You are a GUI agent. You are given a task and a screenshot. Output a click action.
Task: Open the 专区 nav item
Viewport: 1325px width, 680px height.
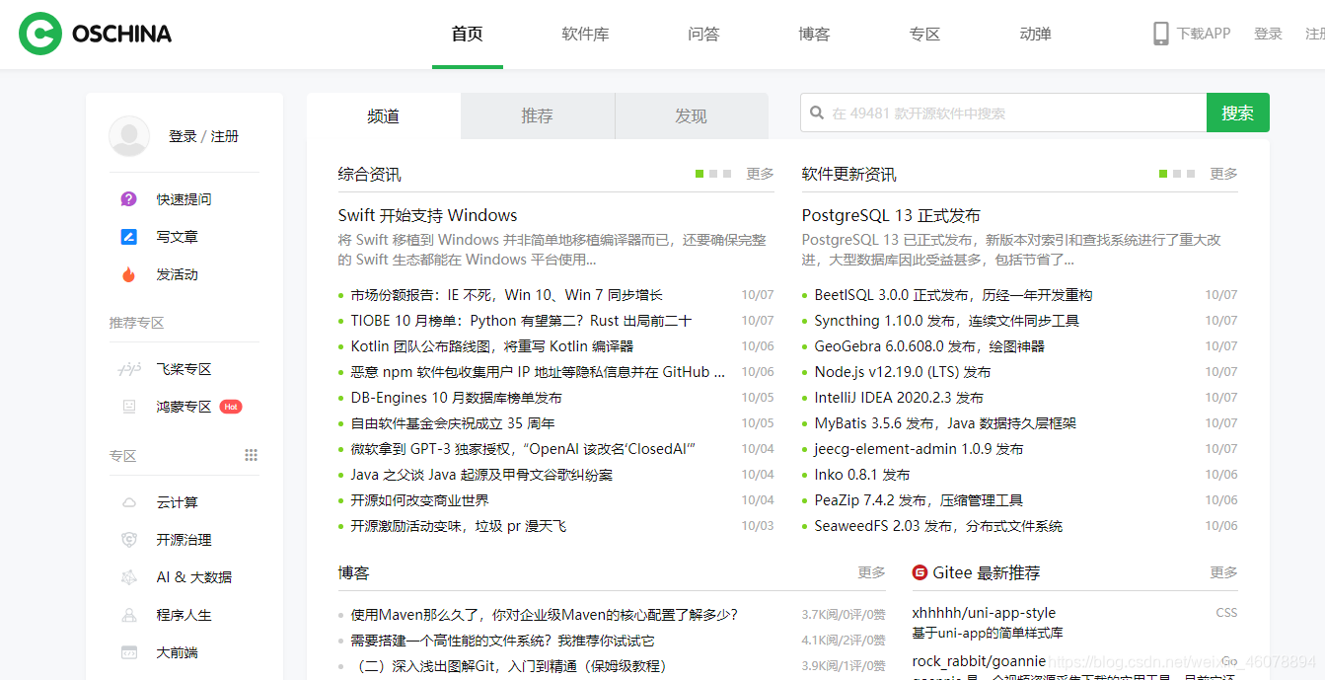tap(925, 34)
